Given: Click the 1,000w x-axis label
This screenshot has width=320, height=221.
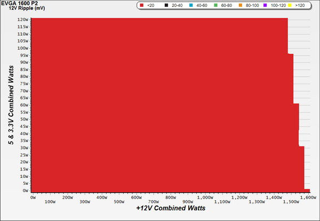Looking at the screenshot, I should pyautogui.click(x=205, y=198).
